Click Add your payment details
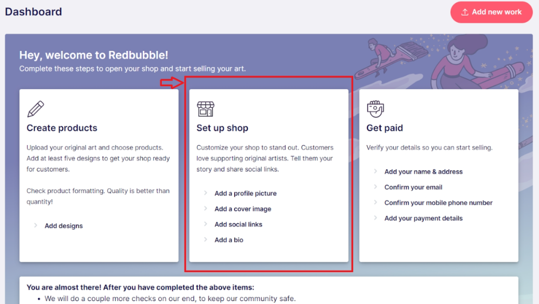The width and height of the screenshot is (539, 304). point(423,218)
